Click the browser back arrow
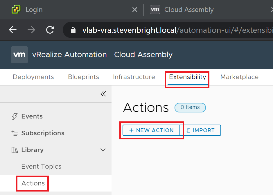273x195 pixels. point(13,30)
